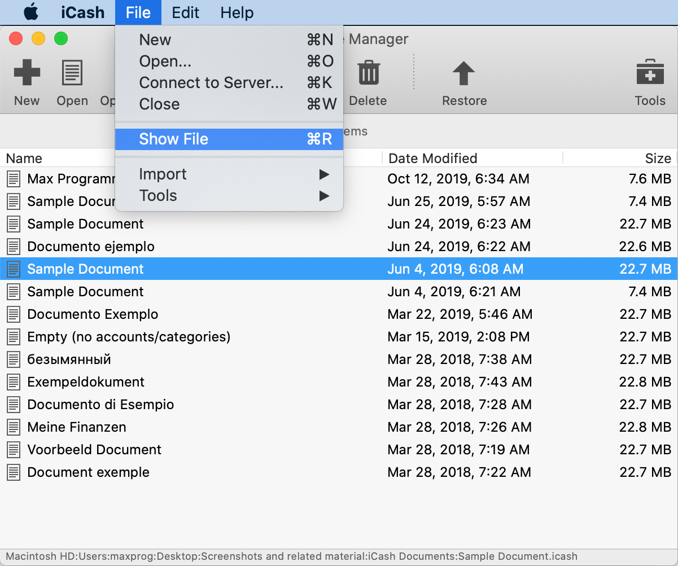
Task: Click file icon beside Exempeldokument
Action: 13,382
